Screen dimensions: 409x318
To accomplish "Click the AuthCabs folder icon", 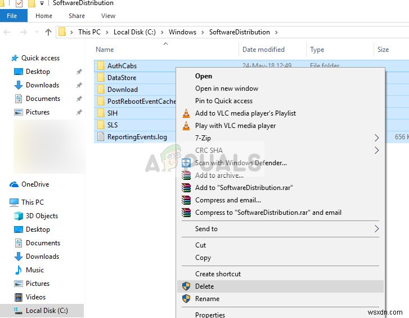I will [101, 65].
